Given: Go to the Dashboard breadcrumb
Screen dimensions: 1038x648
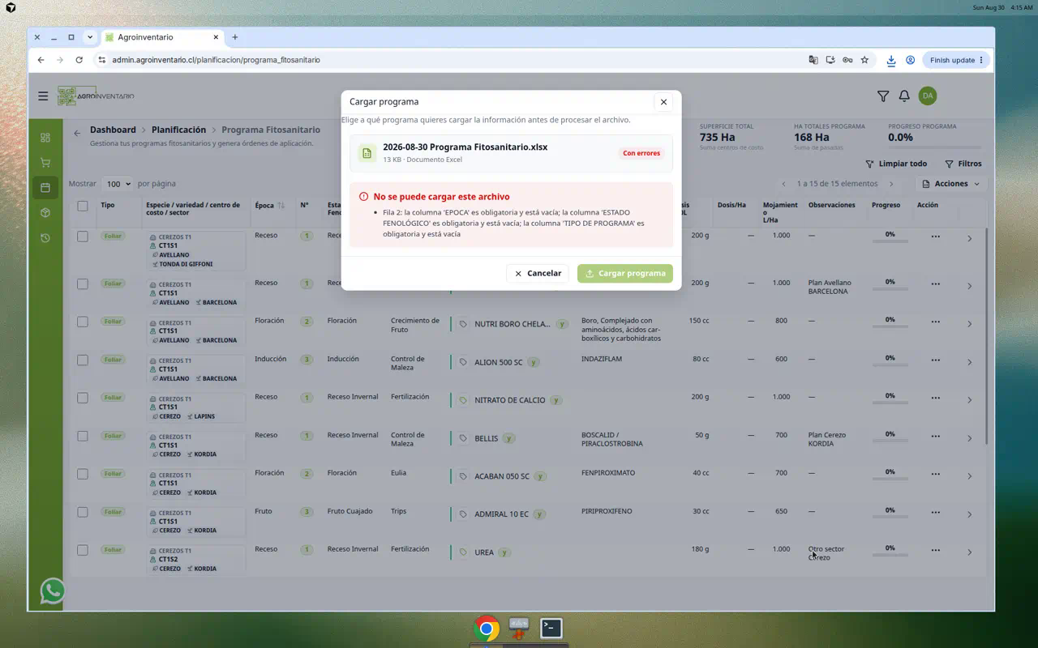Looking at the screenshot, I should [113, 130].
